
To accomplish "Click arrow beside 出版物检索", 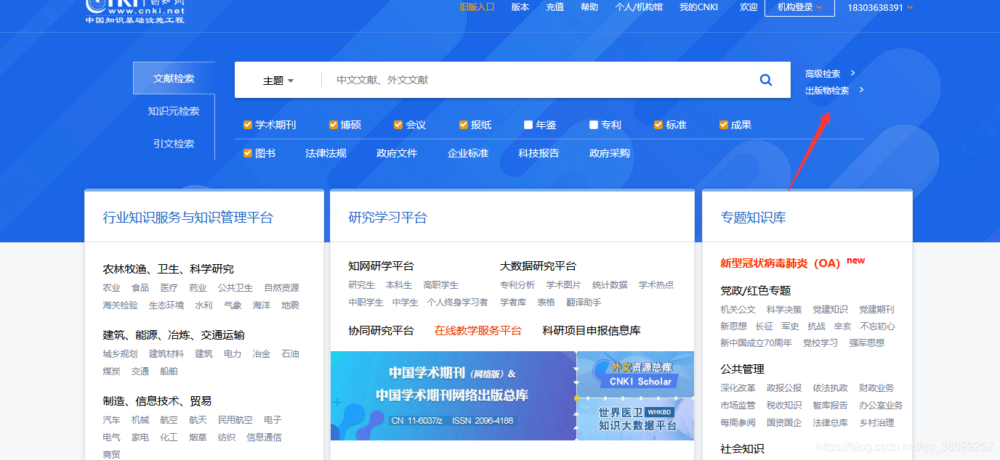I will tap(861, 90).
